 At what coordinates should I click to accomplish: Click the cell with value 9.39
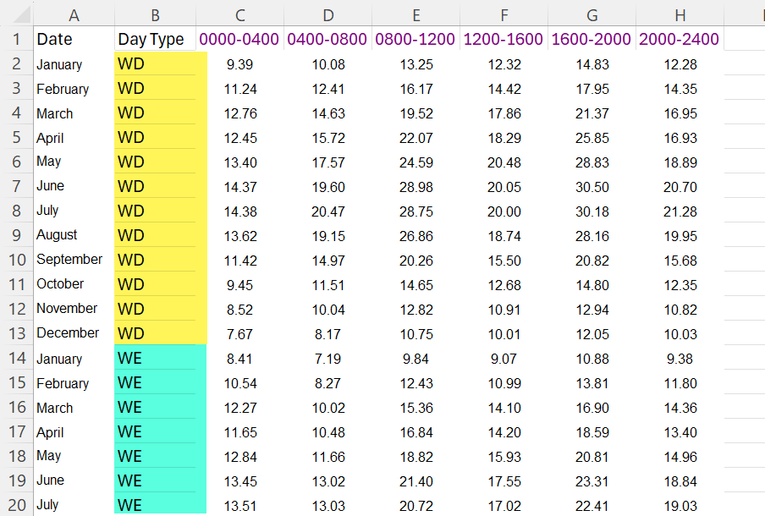[x=240, y=65]
